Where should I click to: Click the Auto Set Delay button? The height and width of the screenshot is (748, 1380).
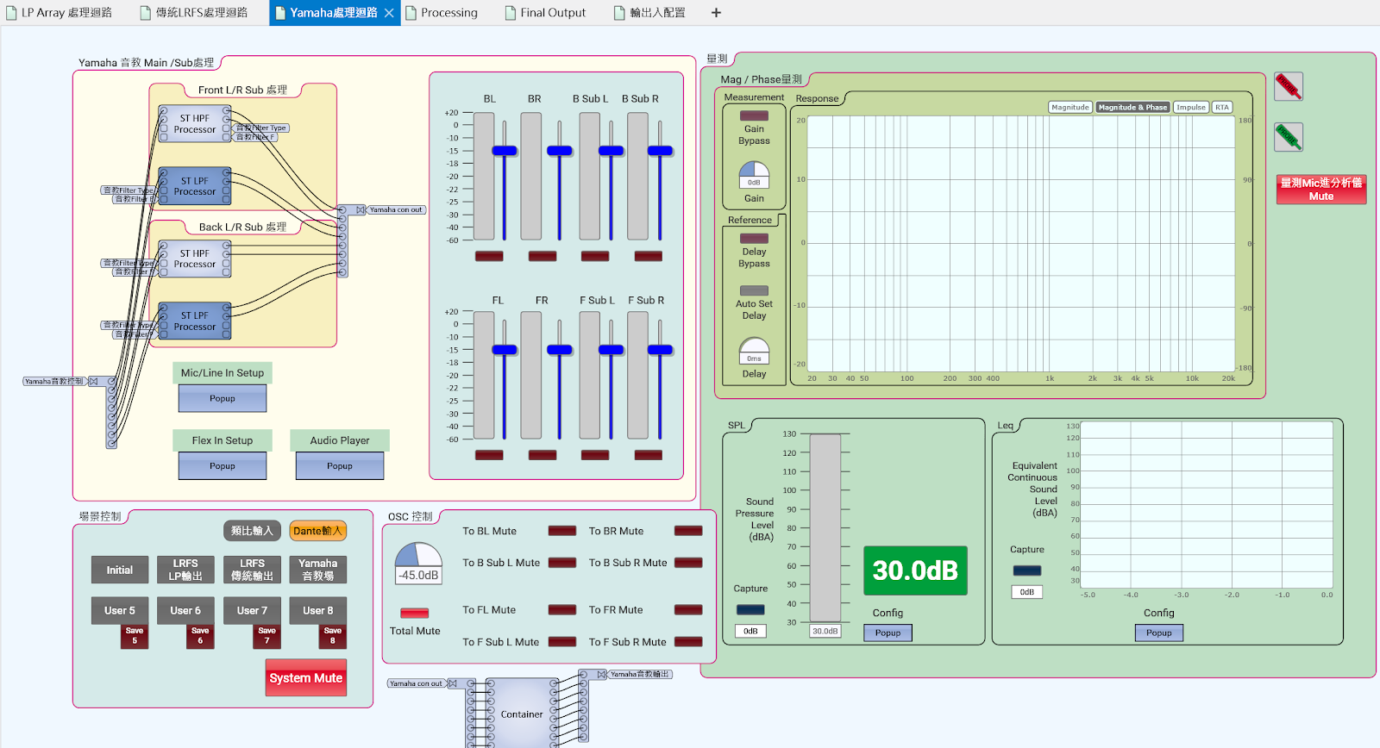(x=754, y=290)
